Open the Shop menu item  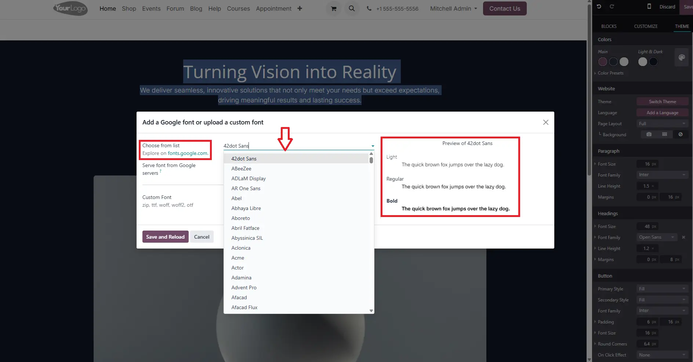pyautogui.click(x=129, y=8)
